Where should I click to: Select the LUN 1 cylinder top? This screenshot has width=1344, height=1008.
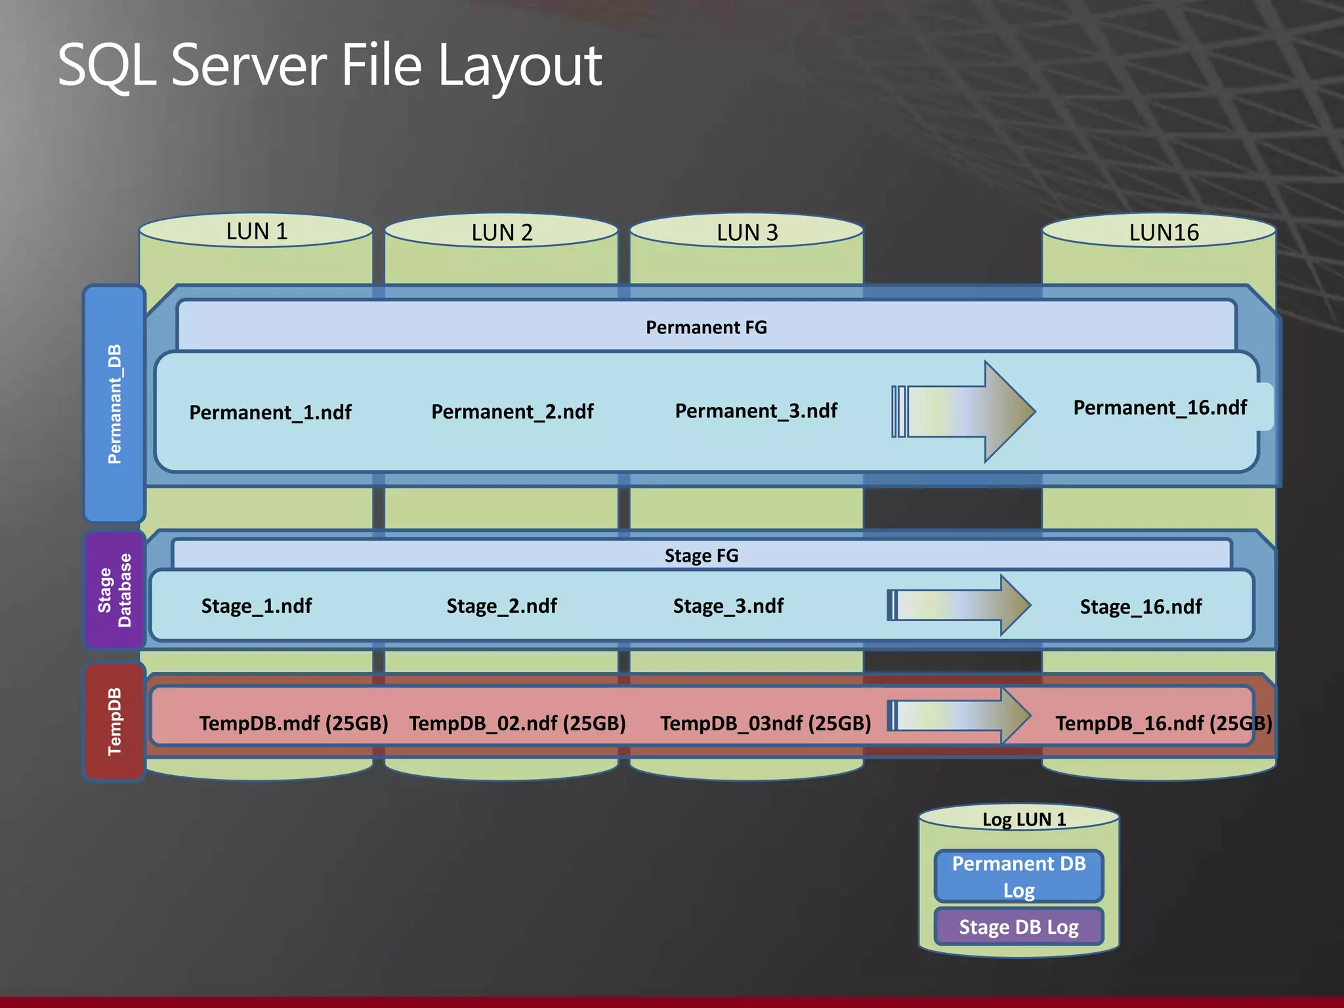tap(257, 232)
